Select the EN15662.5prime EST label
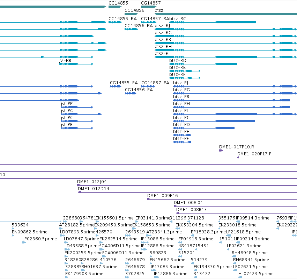Image resolution: width=297 pixels, height=279 pixels. [x=168, y=260]
